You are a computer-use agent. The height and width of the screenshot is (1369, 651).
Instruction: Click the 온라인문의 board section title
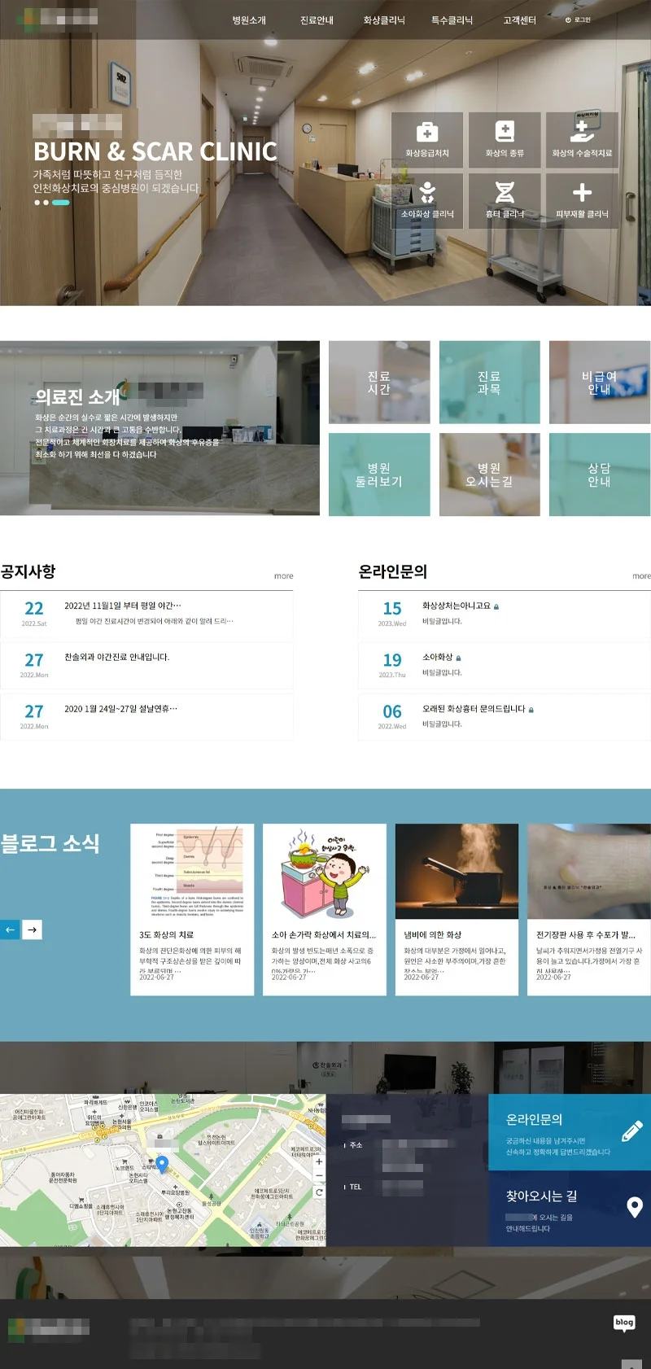(392, 571)
